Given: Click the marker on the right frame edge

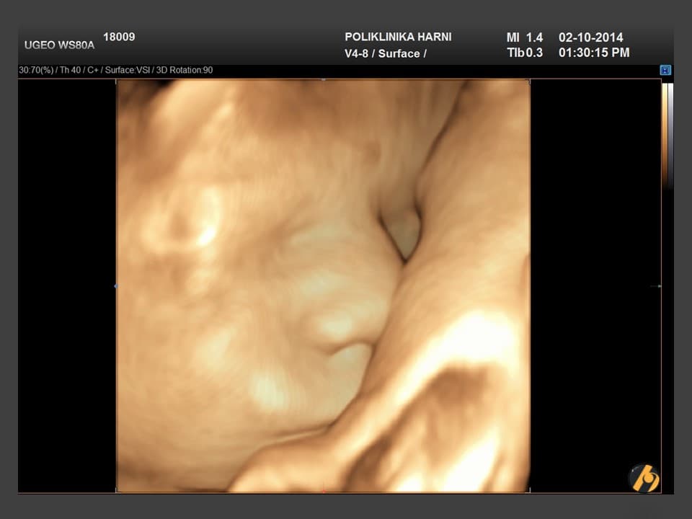Looking at the screenshot, I should tap(656, 286).
